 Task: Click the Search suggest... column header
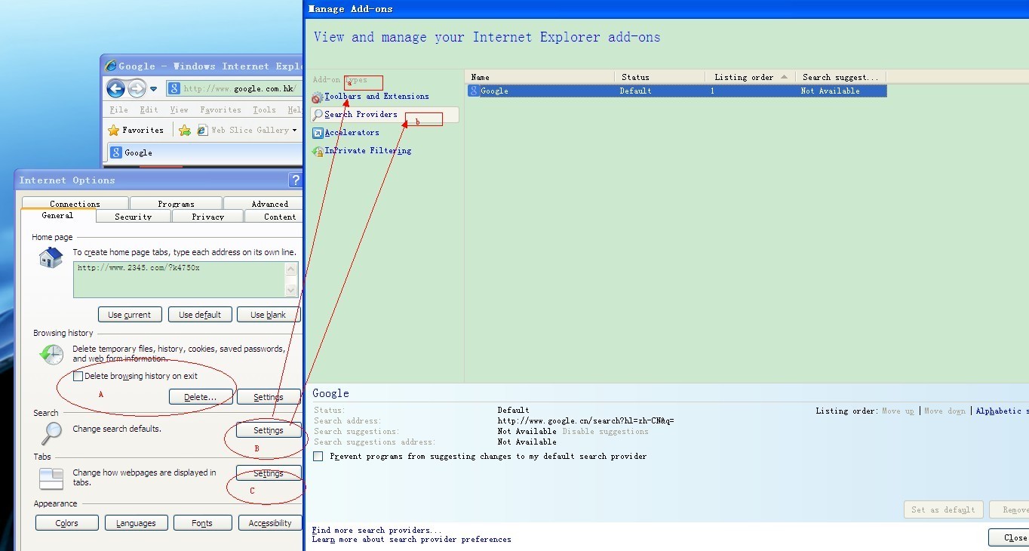(840, 77)
